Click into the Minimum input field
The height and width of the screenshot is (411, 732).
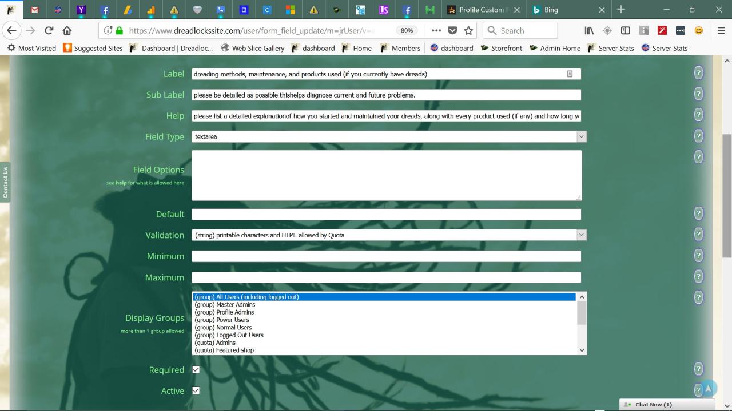coord(386,256)
